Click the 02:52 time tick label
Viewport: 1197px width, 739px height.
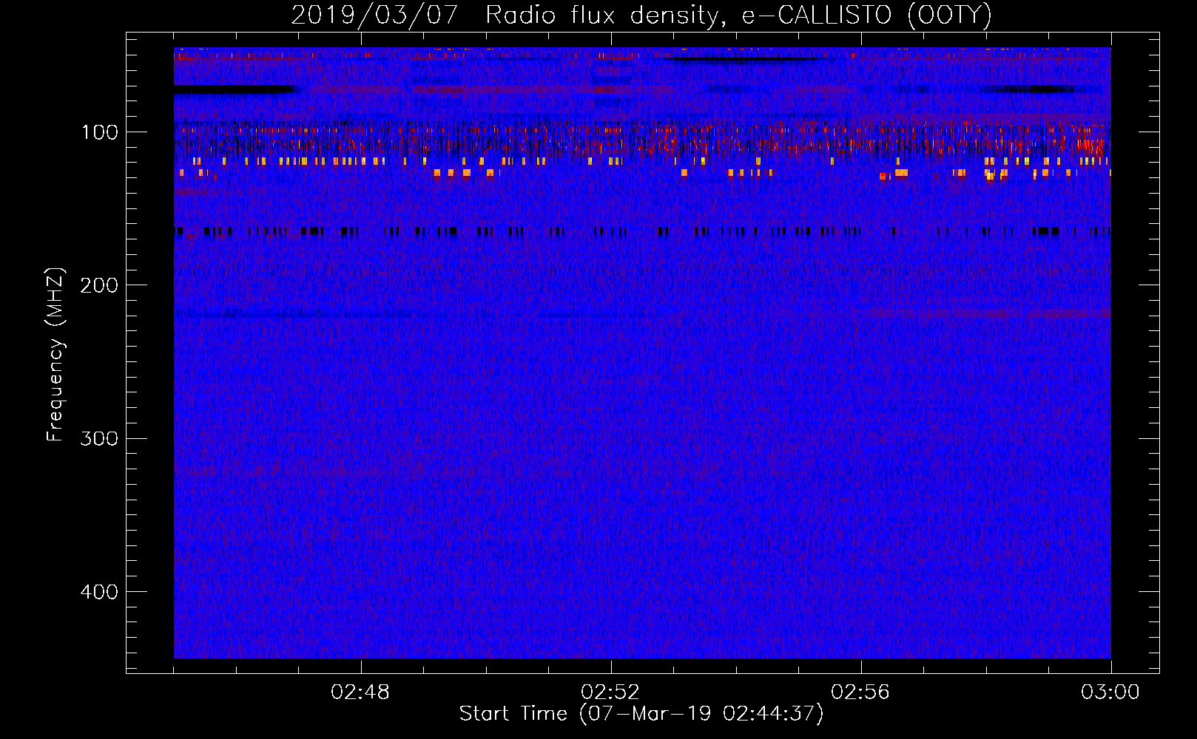(x=610, y=692)
